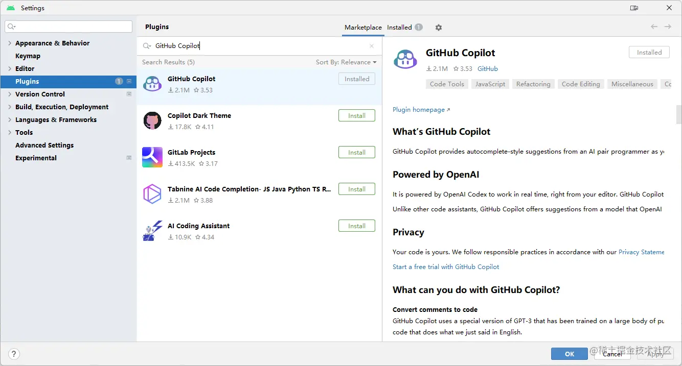Expand Appearance & Behavior section
This screenshot has height=366, width=682.
pos(10,43)
